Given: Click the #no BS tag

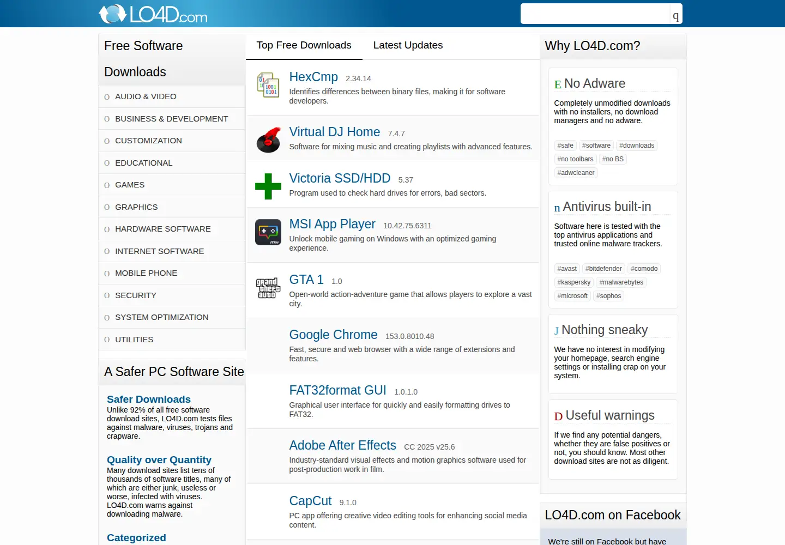Looking at the screenshot, I should (613, 159).
